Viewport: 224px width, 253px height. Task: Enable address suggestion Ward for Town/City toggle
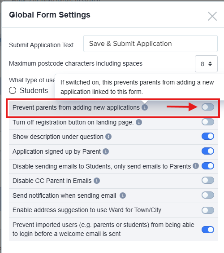(208, 210)
